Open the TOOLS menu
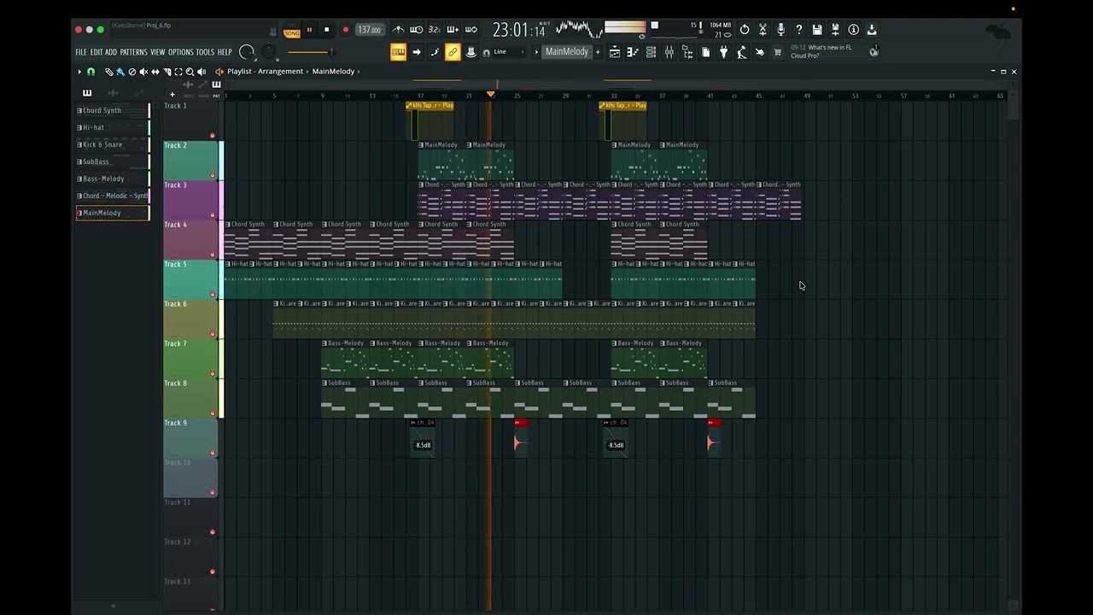 pyautogui.click(x=205, y=52)
